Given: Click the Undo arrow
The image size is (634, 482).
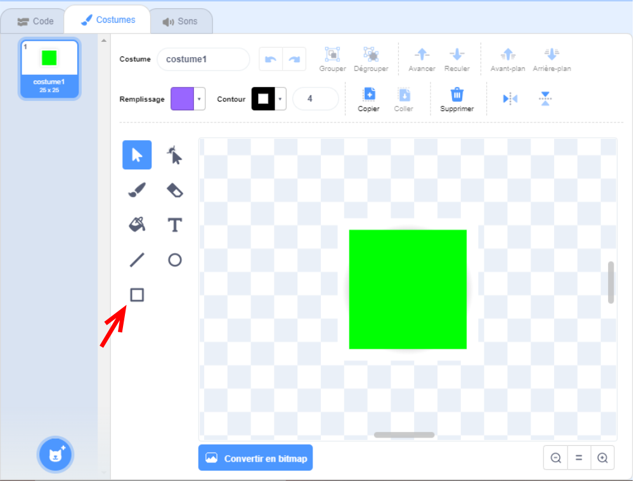Looking at the screenshot, I should 271,59.
